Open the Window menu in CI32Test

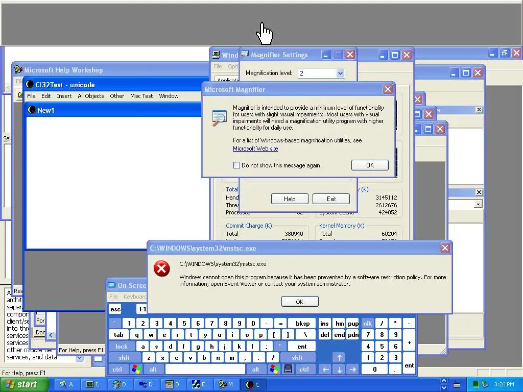(169, 96)
